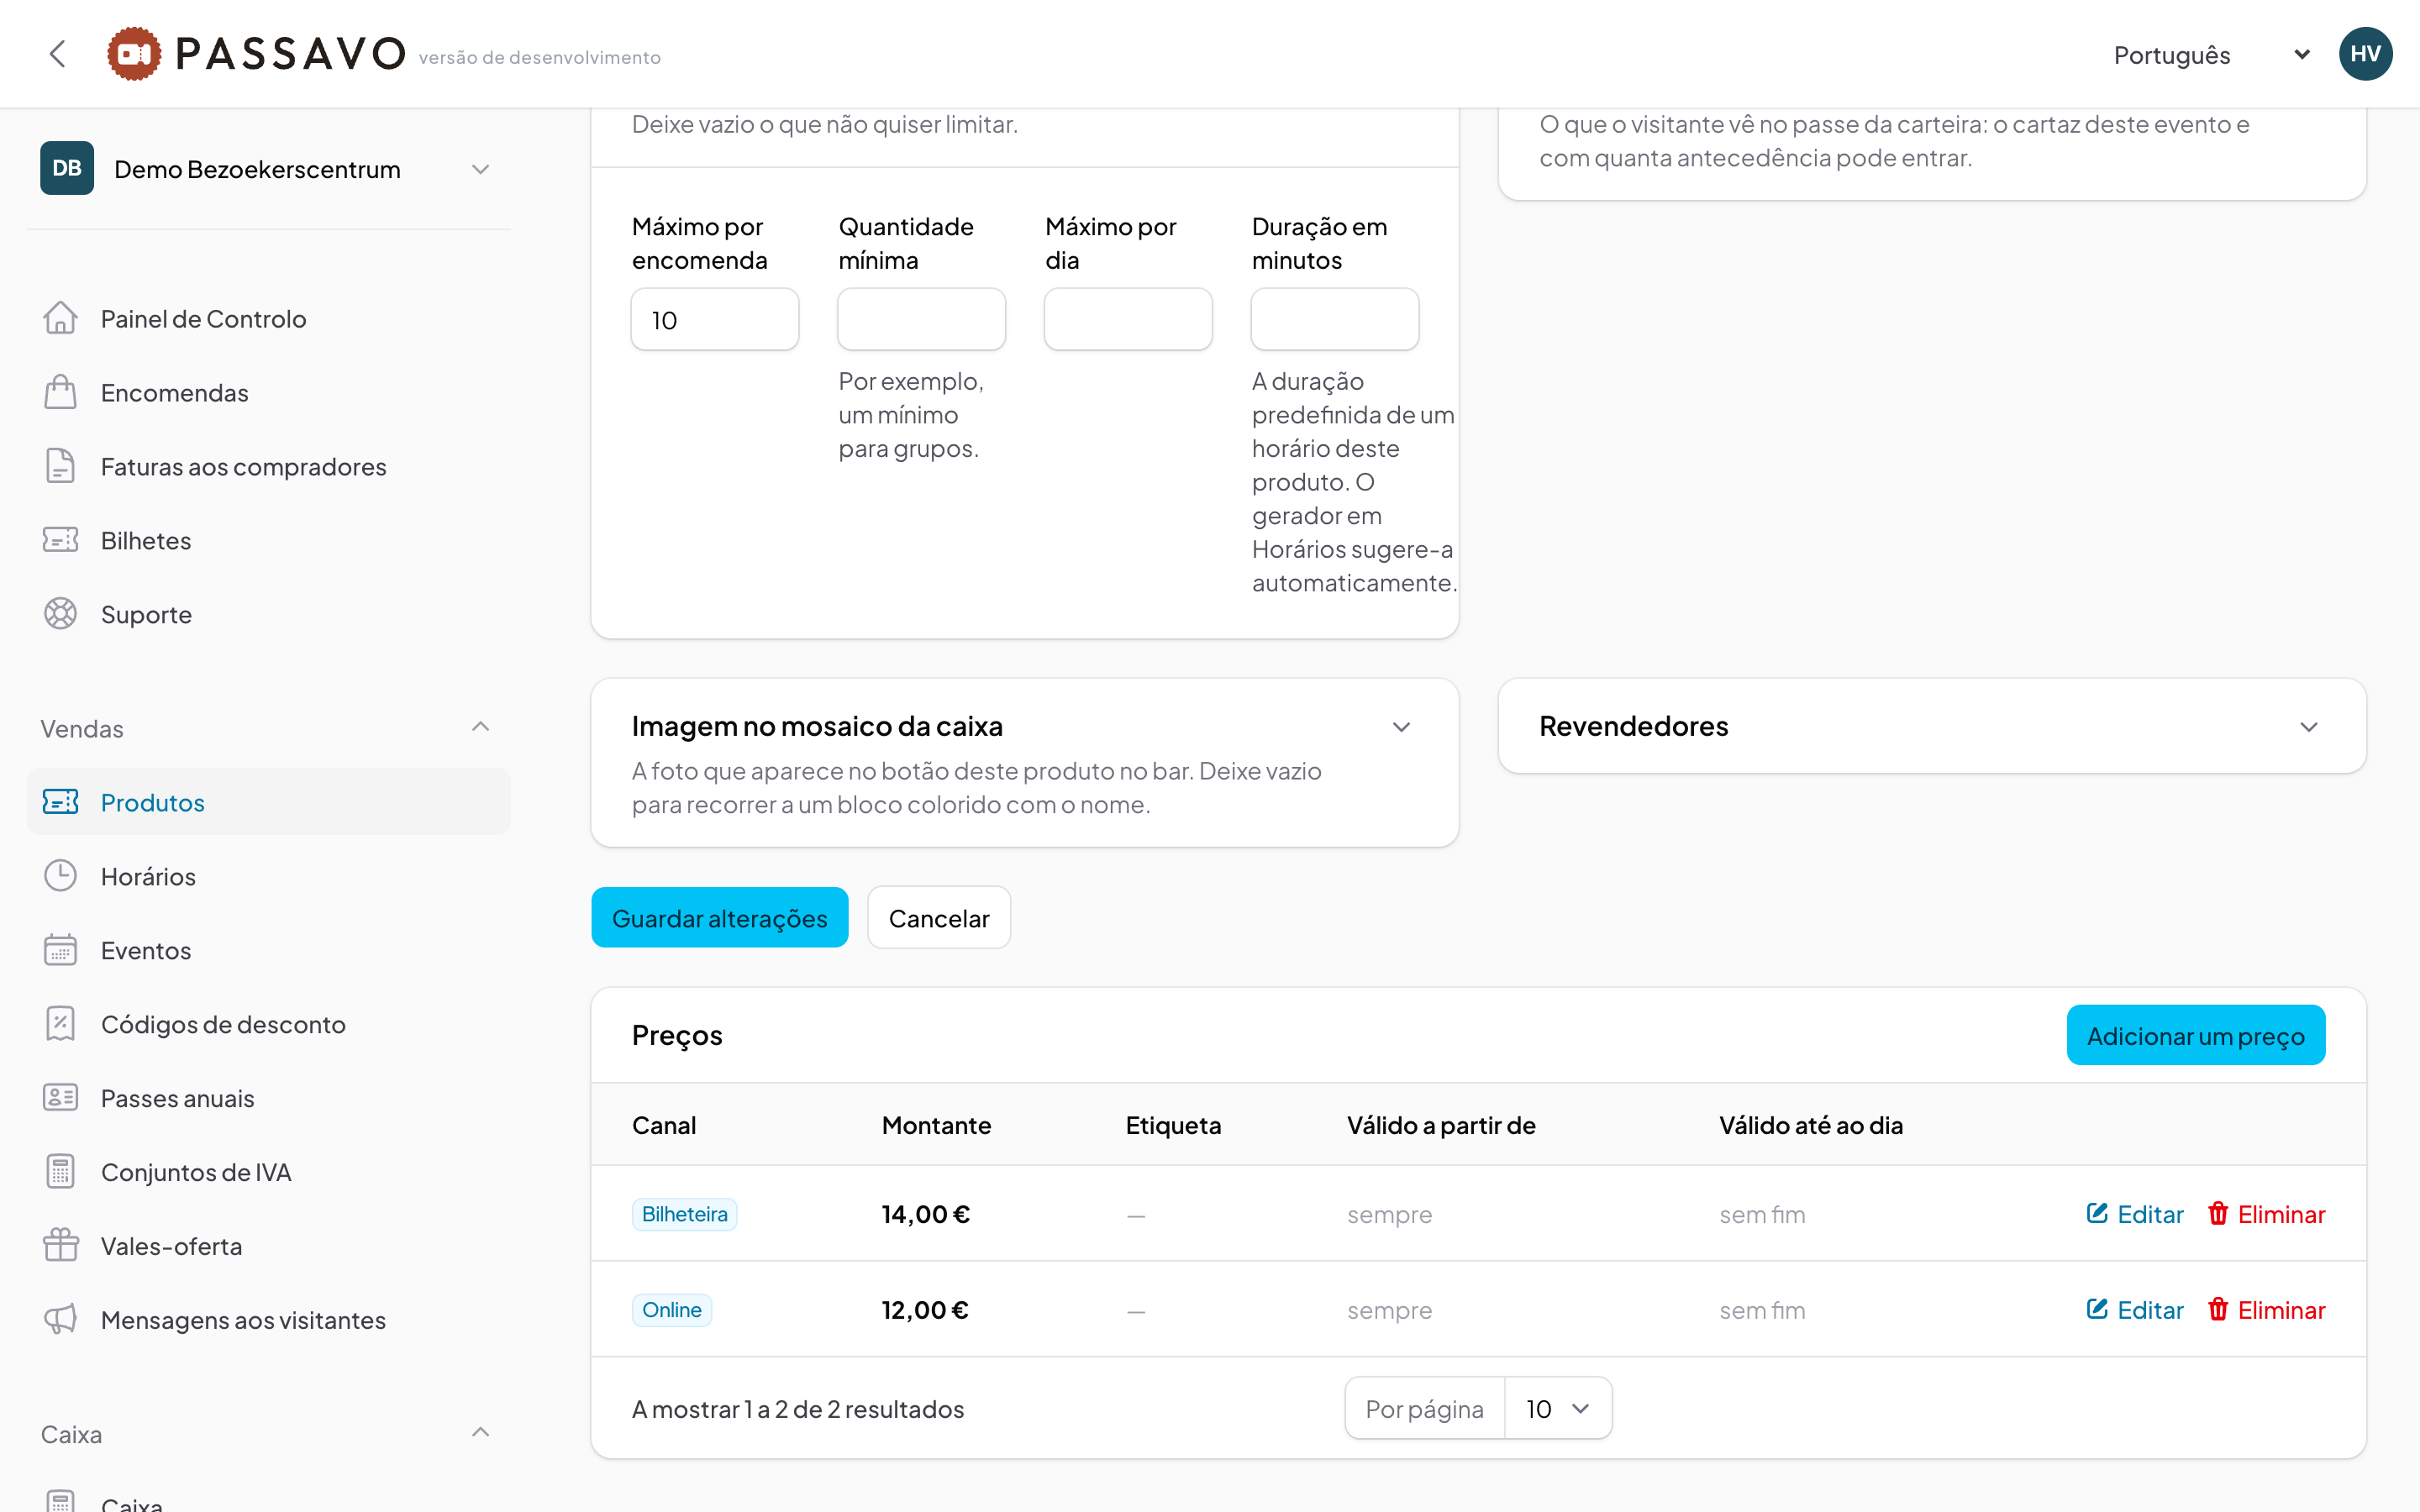Expand the Demo Bezoekerscentrum organization switcher
Viewport: 2420px width, 1512px height.
point(268,169)
